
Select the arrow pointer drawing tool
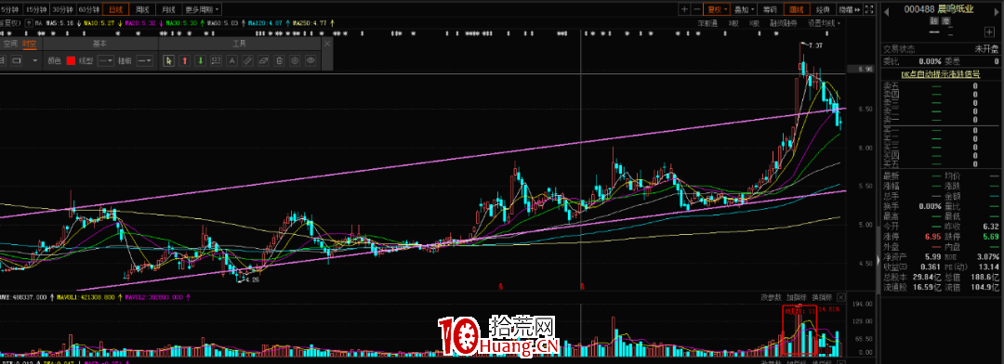169,60
